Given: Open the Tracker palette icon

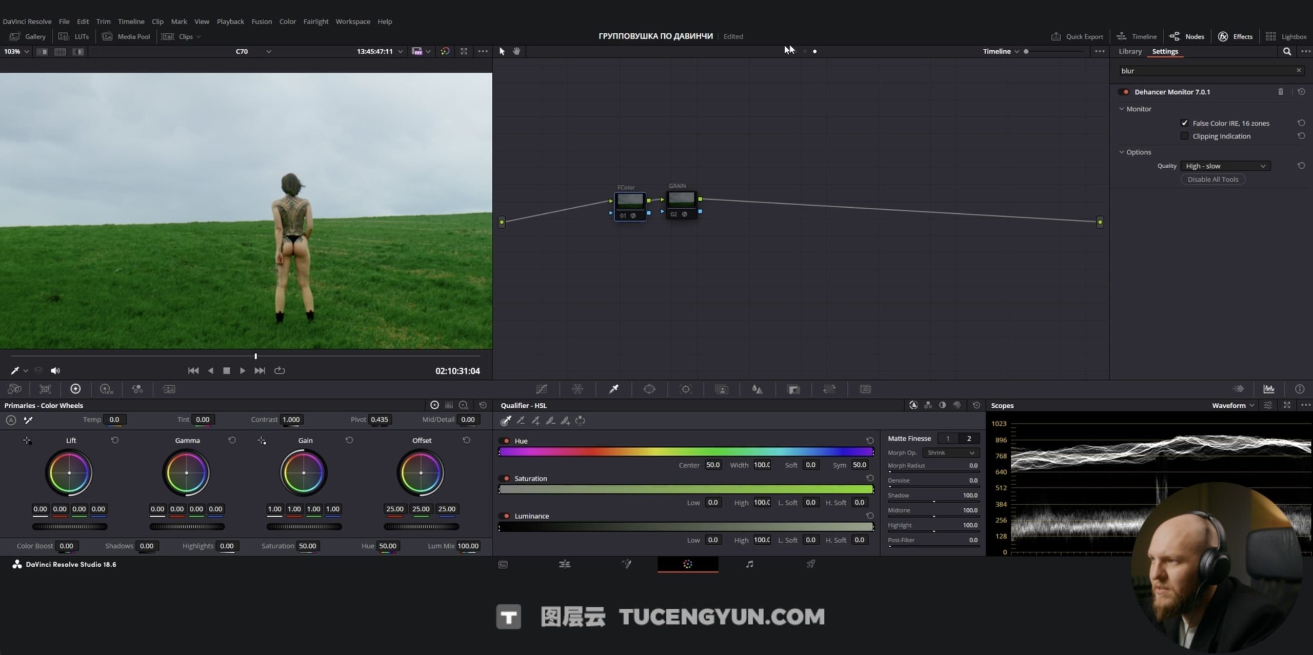Looking at the screenshot, I should click(686, 389).
